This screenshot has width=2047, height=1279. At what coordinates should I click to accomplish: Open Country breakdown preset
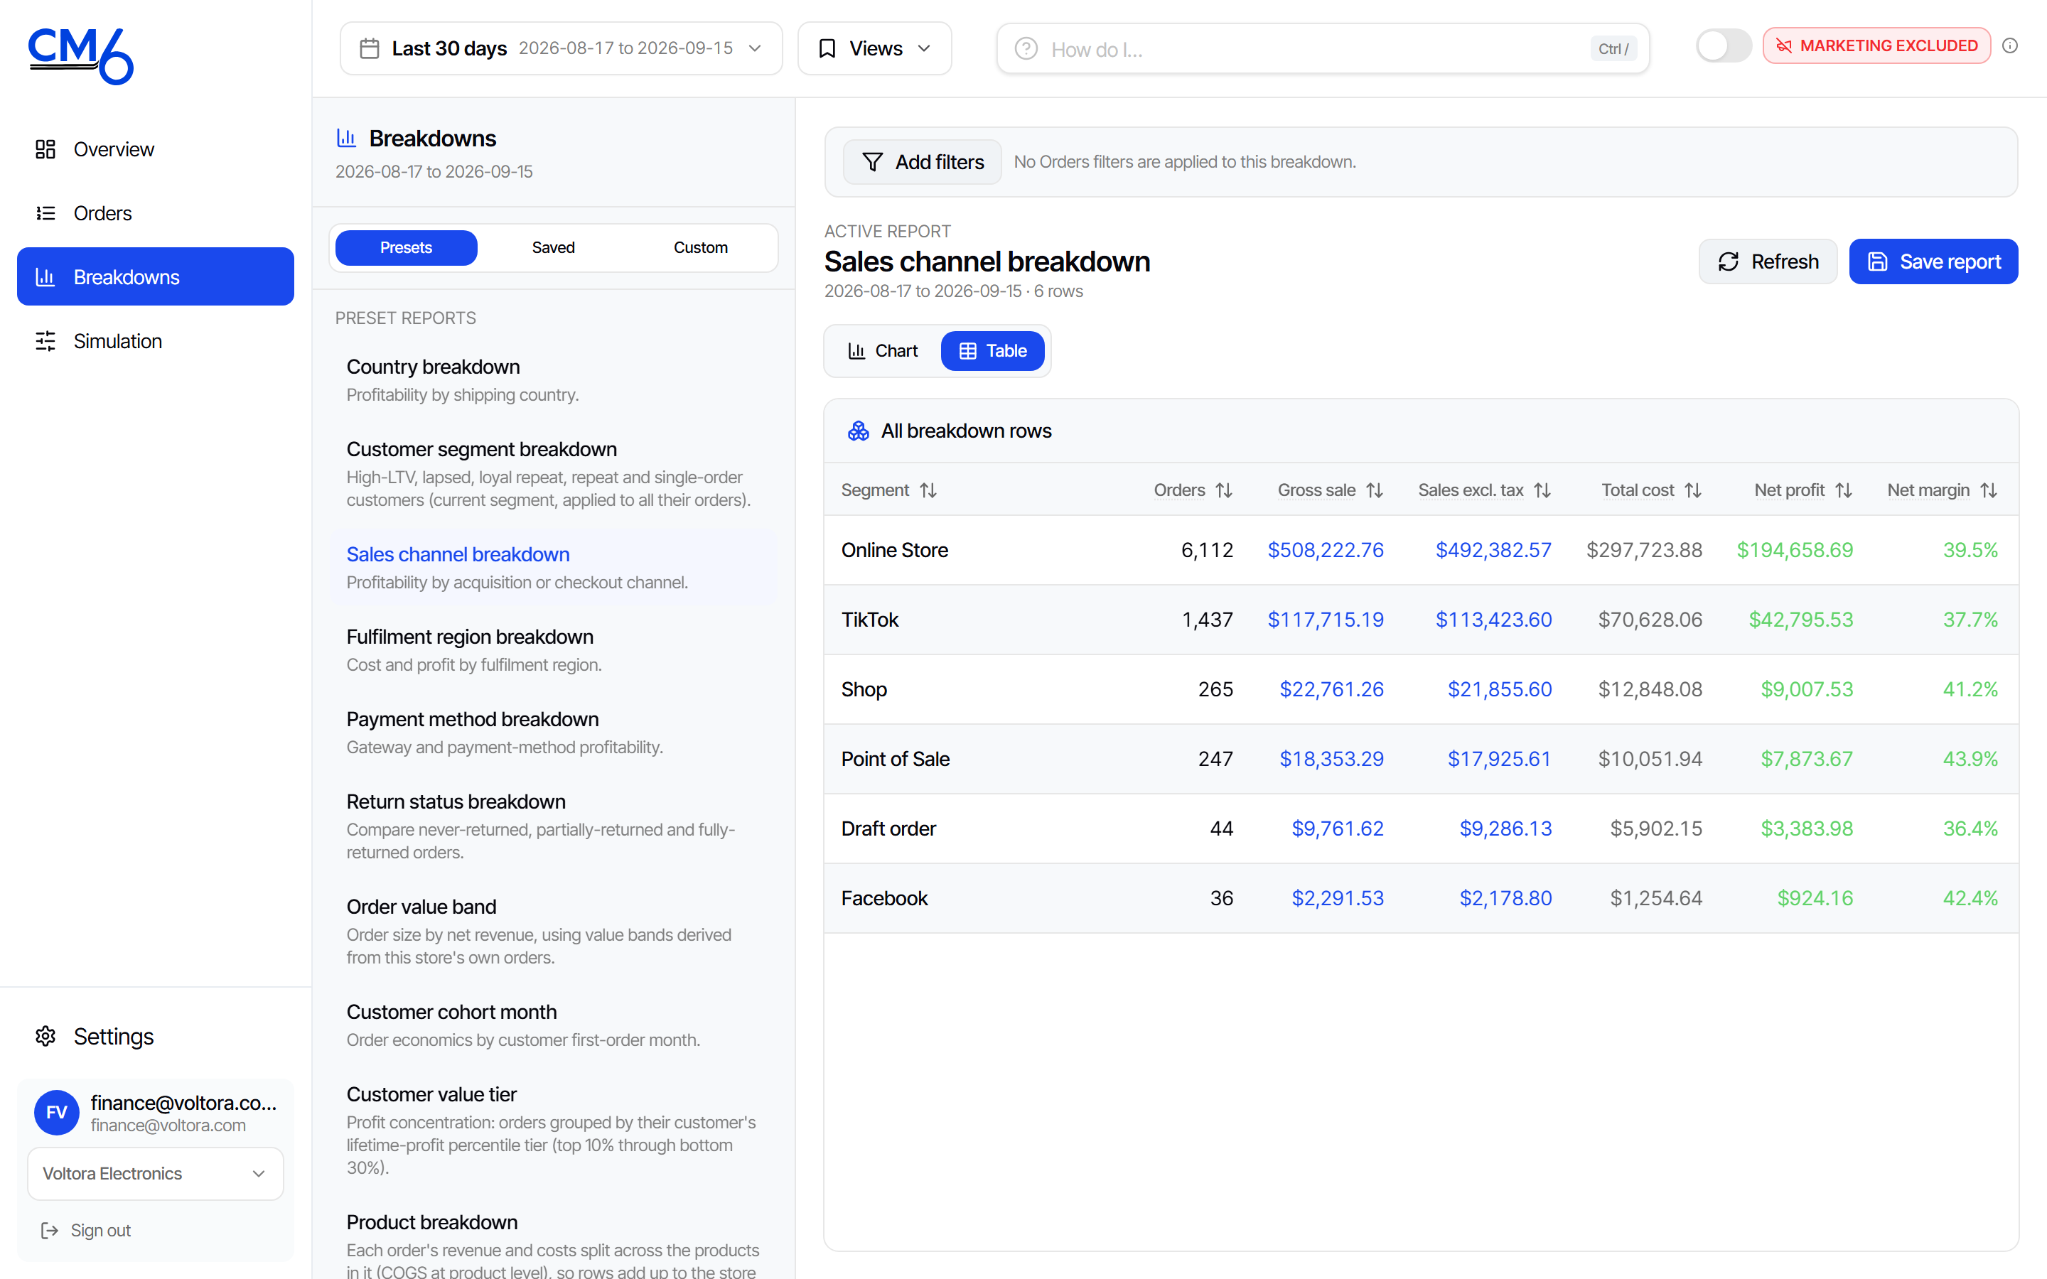point(553,381)
